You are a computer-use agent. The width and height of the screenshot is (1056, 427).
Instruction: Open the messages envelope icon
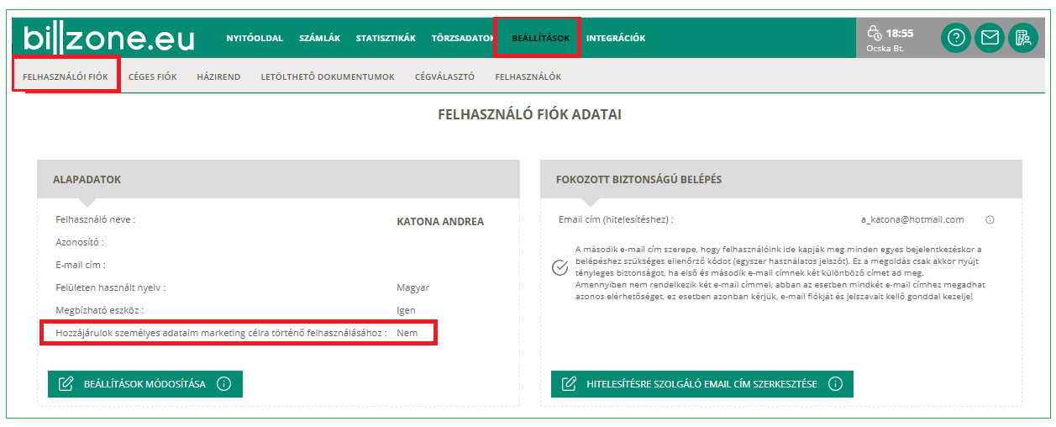pyautogui.click(x=990, y=38)
